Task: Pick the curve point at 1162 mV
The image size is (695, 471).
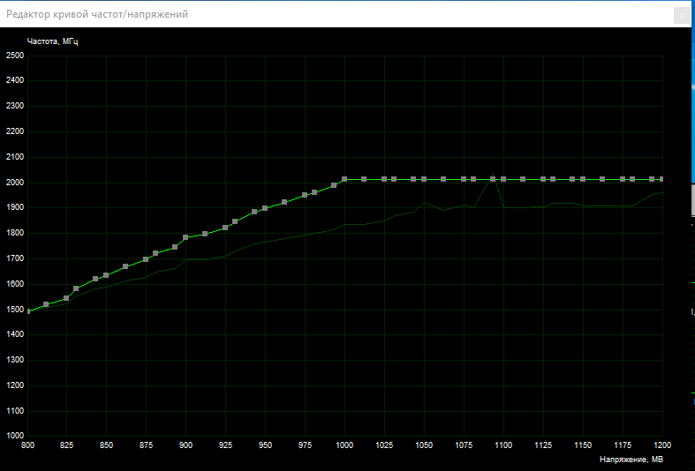Action: click(x=602, y=179)
